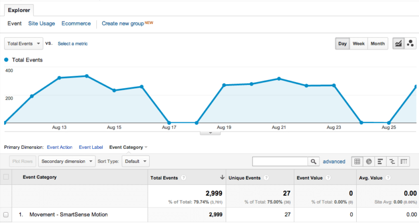Open the Site Usage tab
Viewport: 419px width, 223px height.
pos(41,24)
